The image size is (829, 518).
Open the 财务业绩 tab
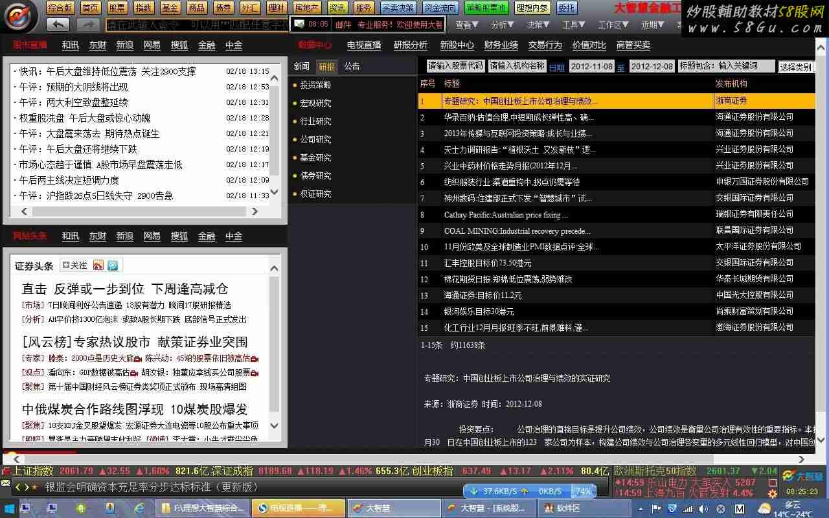coord(501,45)
